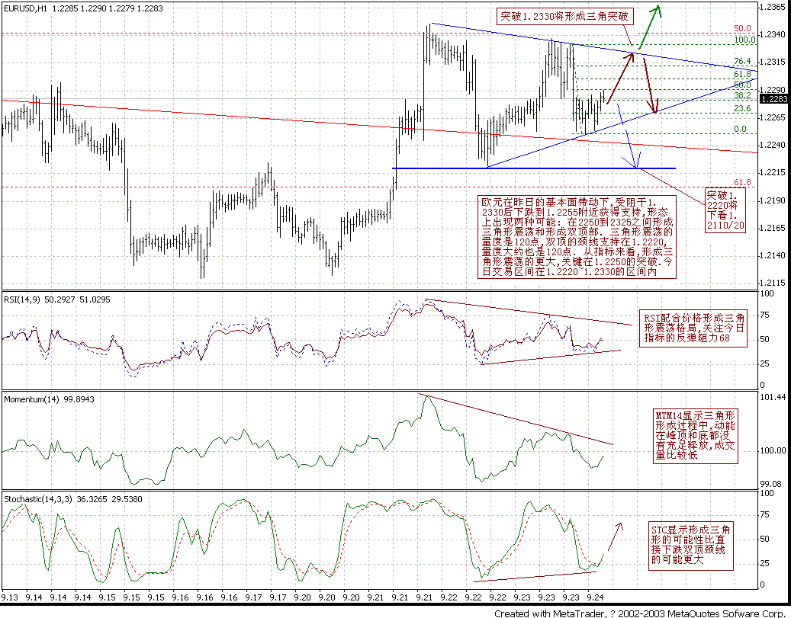Select the Fibonacci 23.6 level label
This screenshot has width=791, height=618.
743,109
